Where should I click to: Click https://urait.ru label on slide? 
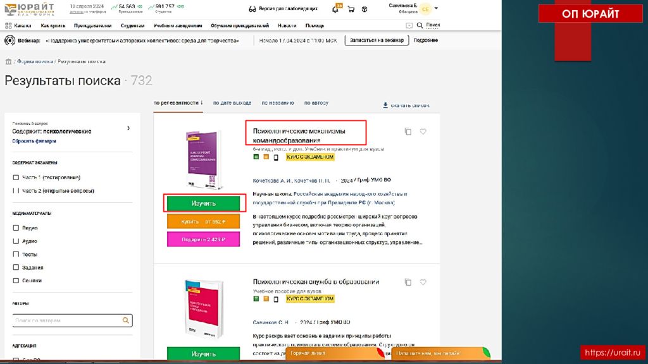[x=613, y=353]
